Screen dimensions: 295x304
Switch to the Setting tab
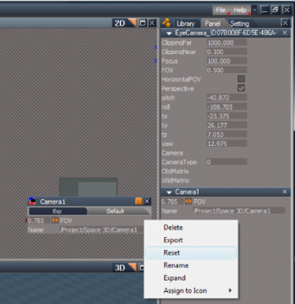[239, 24]
